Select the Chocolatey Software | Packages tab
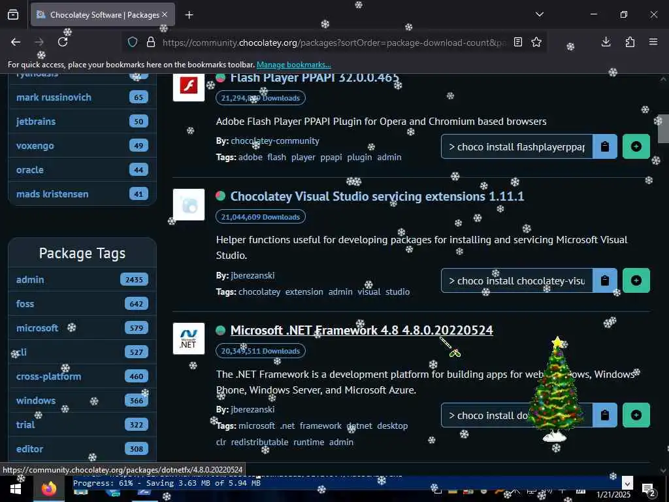The width and height of the screenshot is (669, 502). [x=103, y=15]
